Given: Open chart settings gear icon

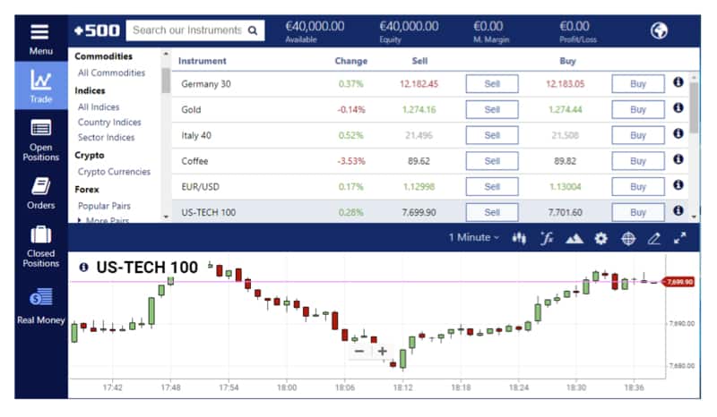Looking at the screenshot, I should (600, 238).
